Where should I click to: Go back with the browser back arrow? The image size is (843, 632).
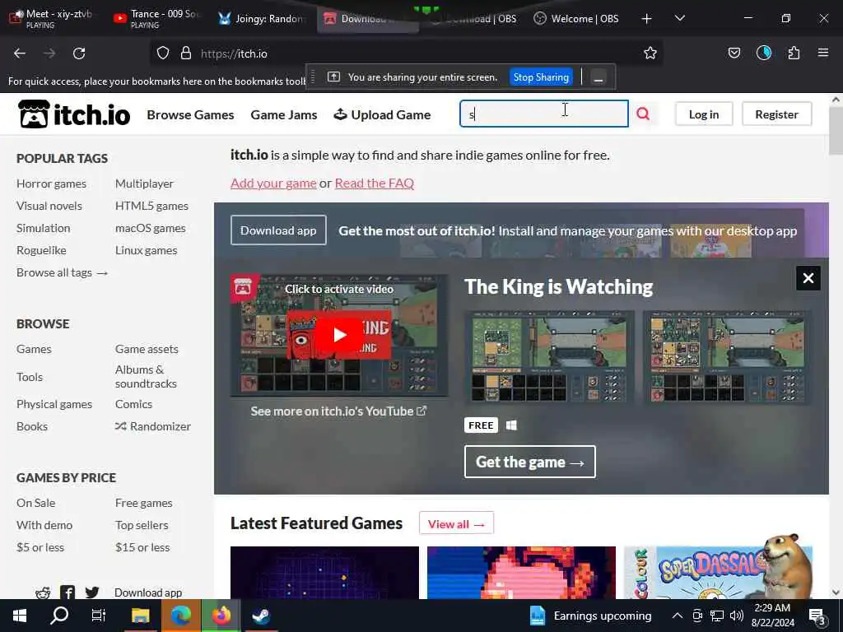click(x=20, y=53)
